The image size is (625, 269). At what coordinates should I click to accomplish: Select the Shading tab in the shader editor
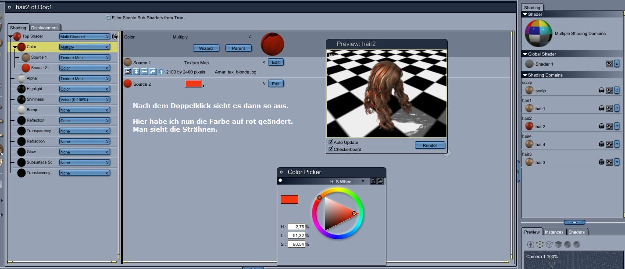18,28
